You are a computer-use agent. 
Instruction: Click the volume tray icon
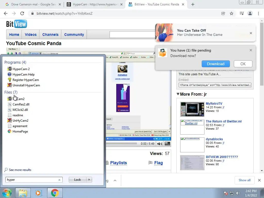pos(238,193)
